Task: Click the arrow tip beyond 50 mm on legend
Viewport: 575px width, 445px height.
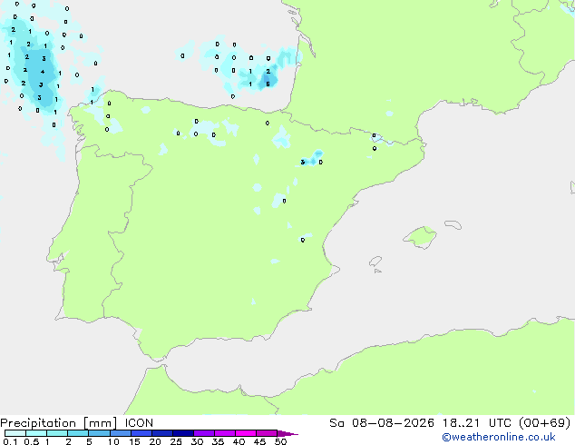Action: click(287, 433)
